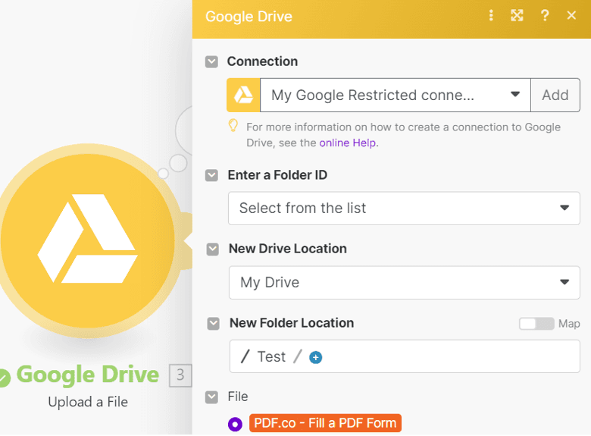Select the PDF.co - Fill a PDF Form tag
Image resolution: width=591 pixels, height=436 pixels.
click(325, 423)
